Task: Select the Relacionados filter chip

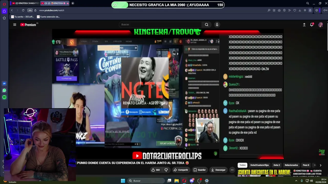Action: (291, 165)
